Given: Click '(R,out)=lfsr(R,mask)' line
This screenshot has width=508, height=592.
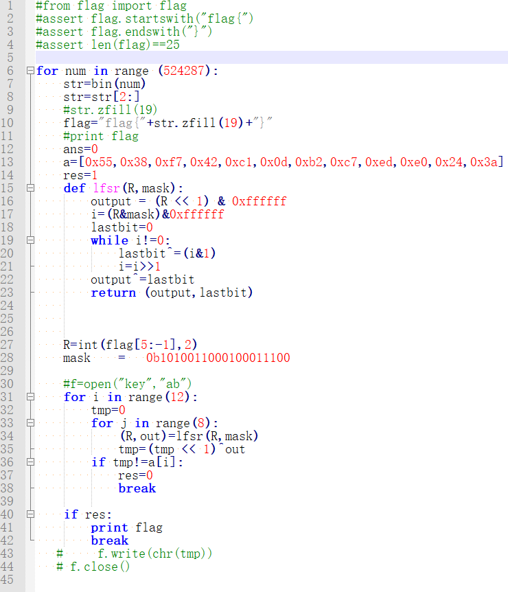Looking at the screenshot, I should 189,436.
